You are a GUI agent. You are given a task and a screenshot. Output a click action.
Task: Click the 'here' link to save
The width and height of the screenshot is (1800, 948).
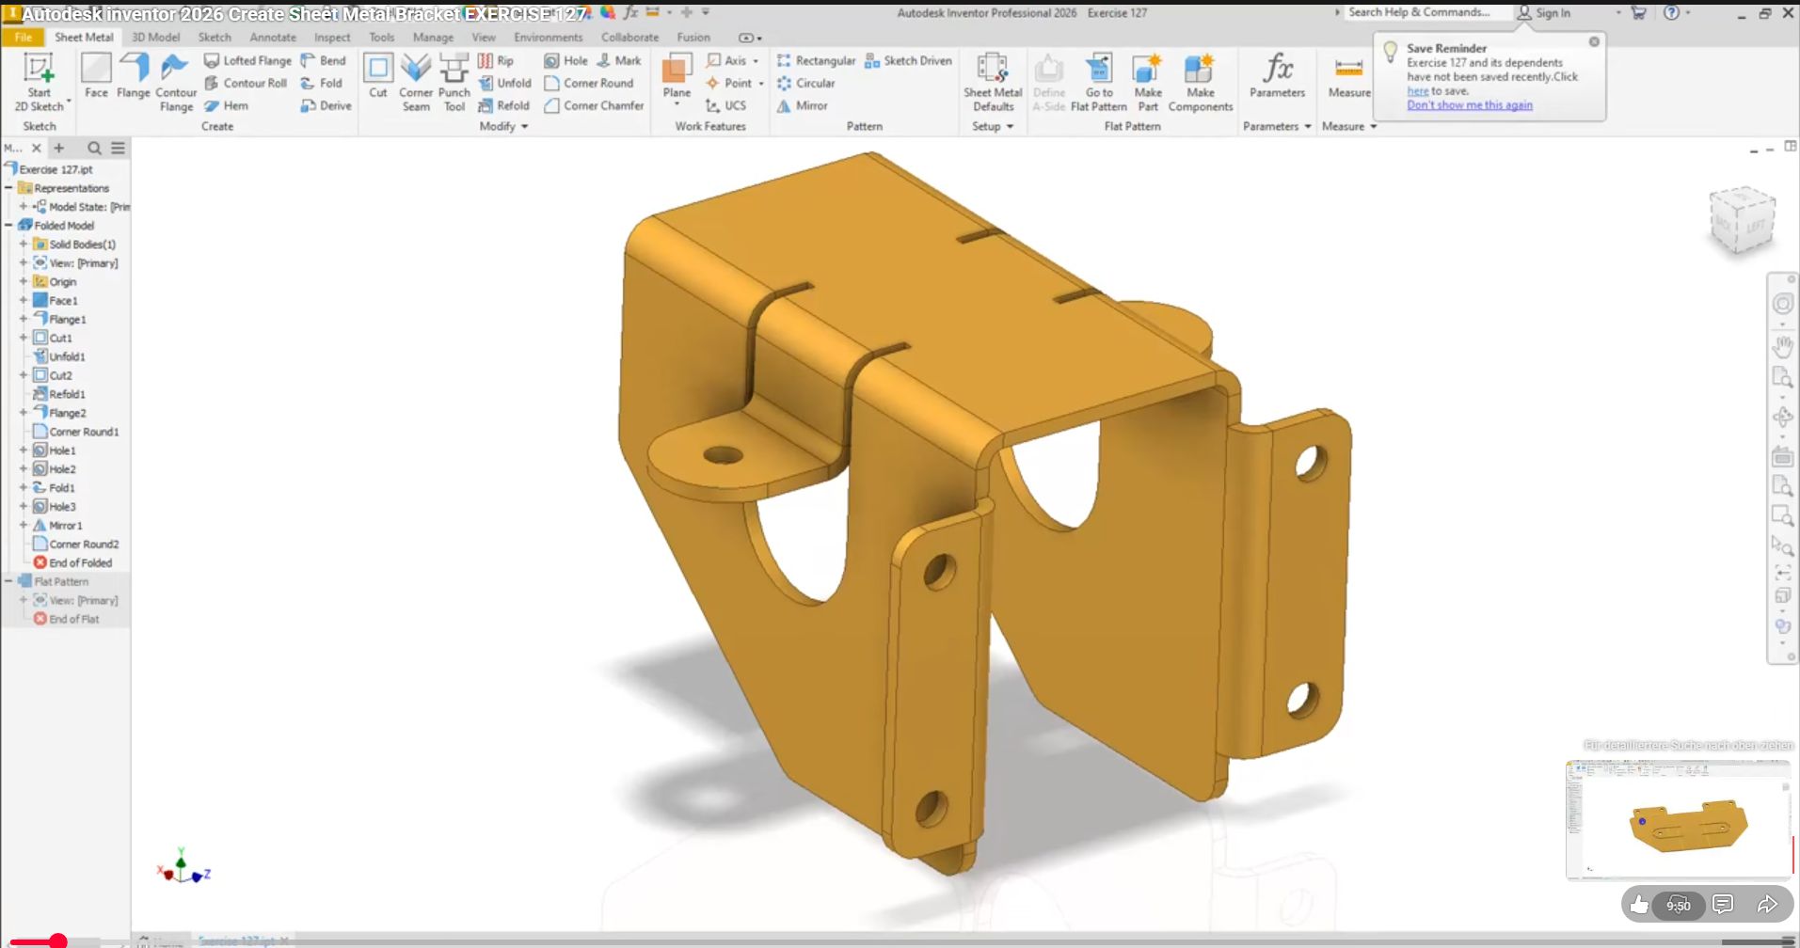[x=1417, y=91]
